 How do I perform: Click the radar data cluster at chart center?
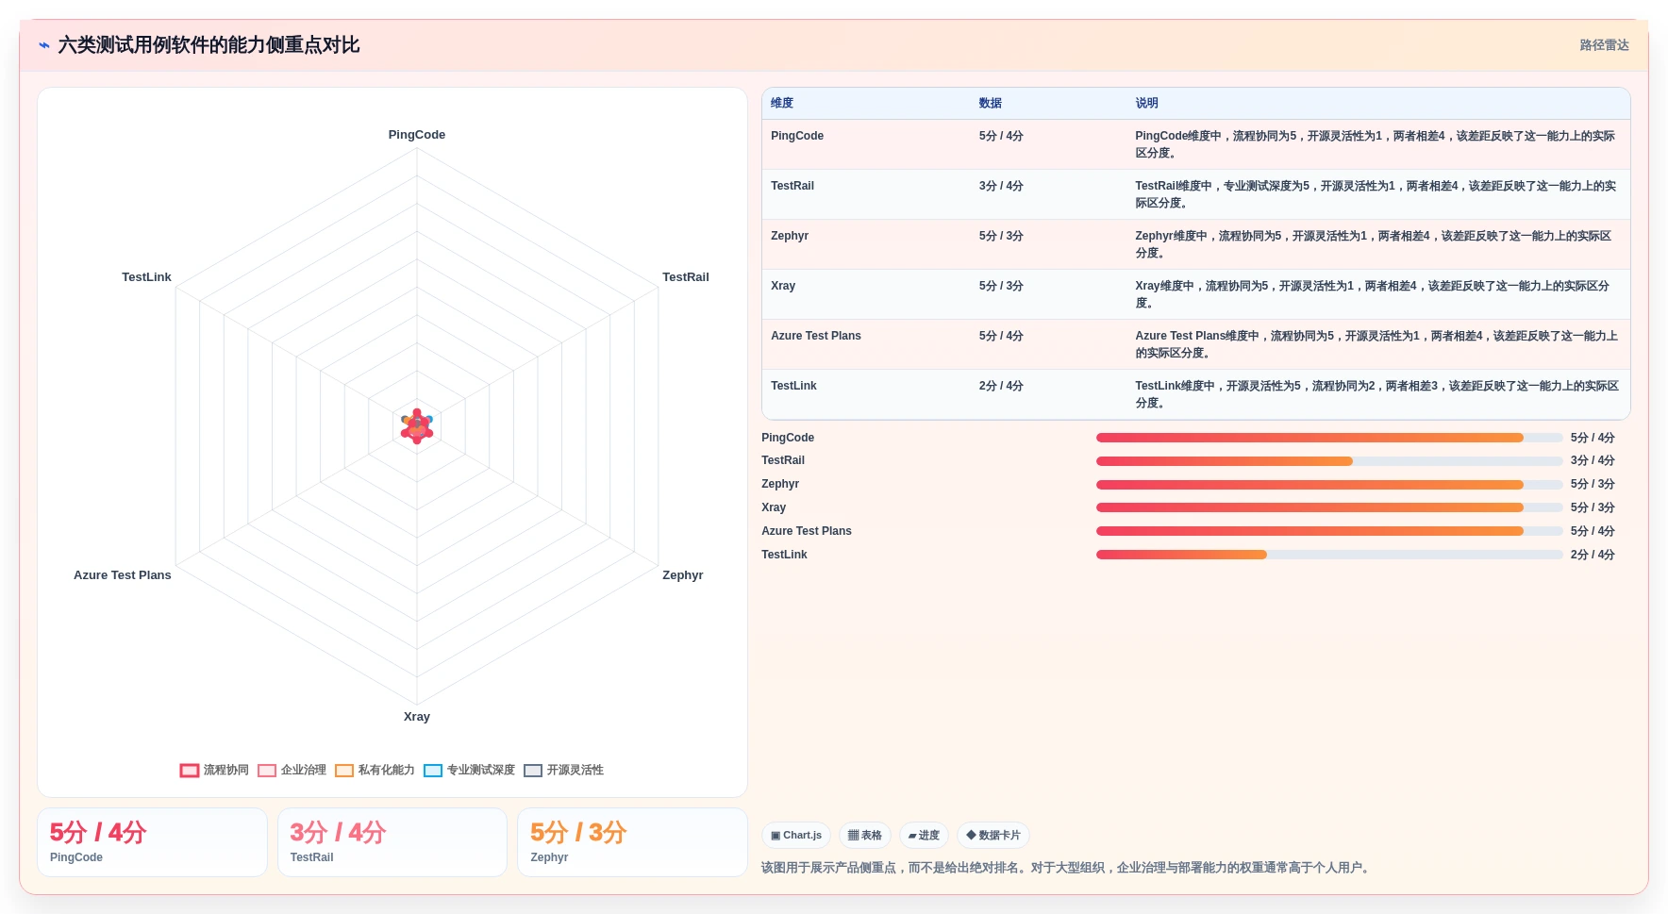[x=417, y=426]
